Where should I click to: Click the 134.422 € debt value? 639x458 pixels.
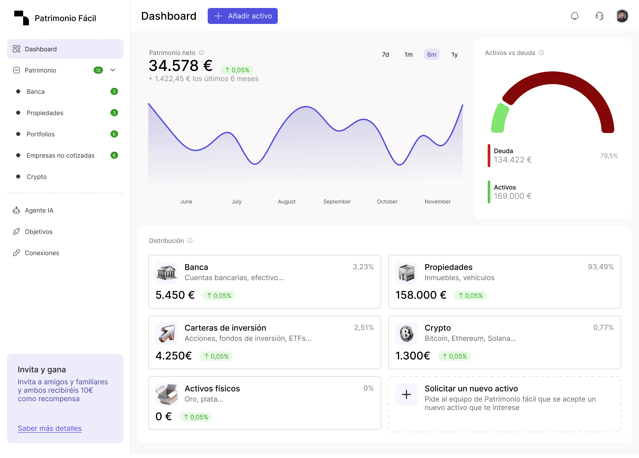click(x=513, y=160)
